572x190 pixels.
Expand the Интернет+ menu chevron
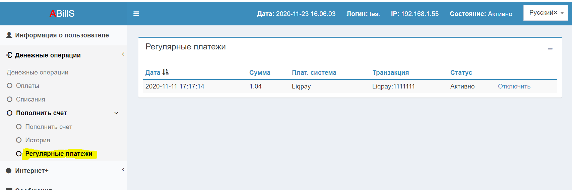123,170
